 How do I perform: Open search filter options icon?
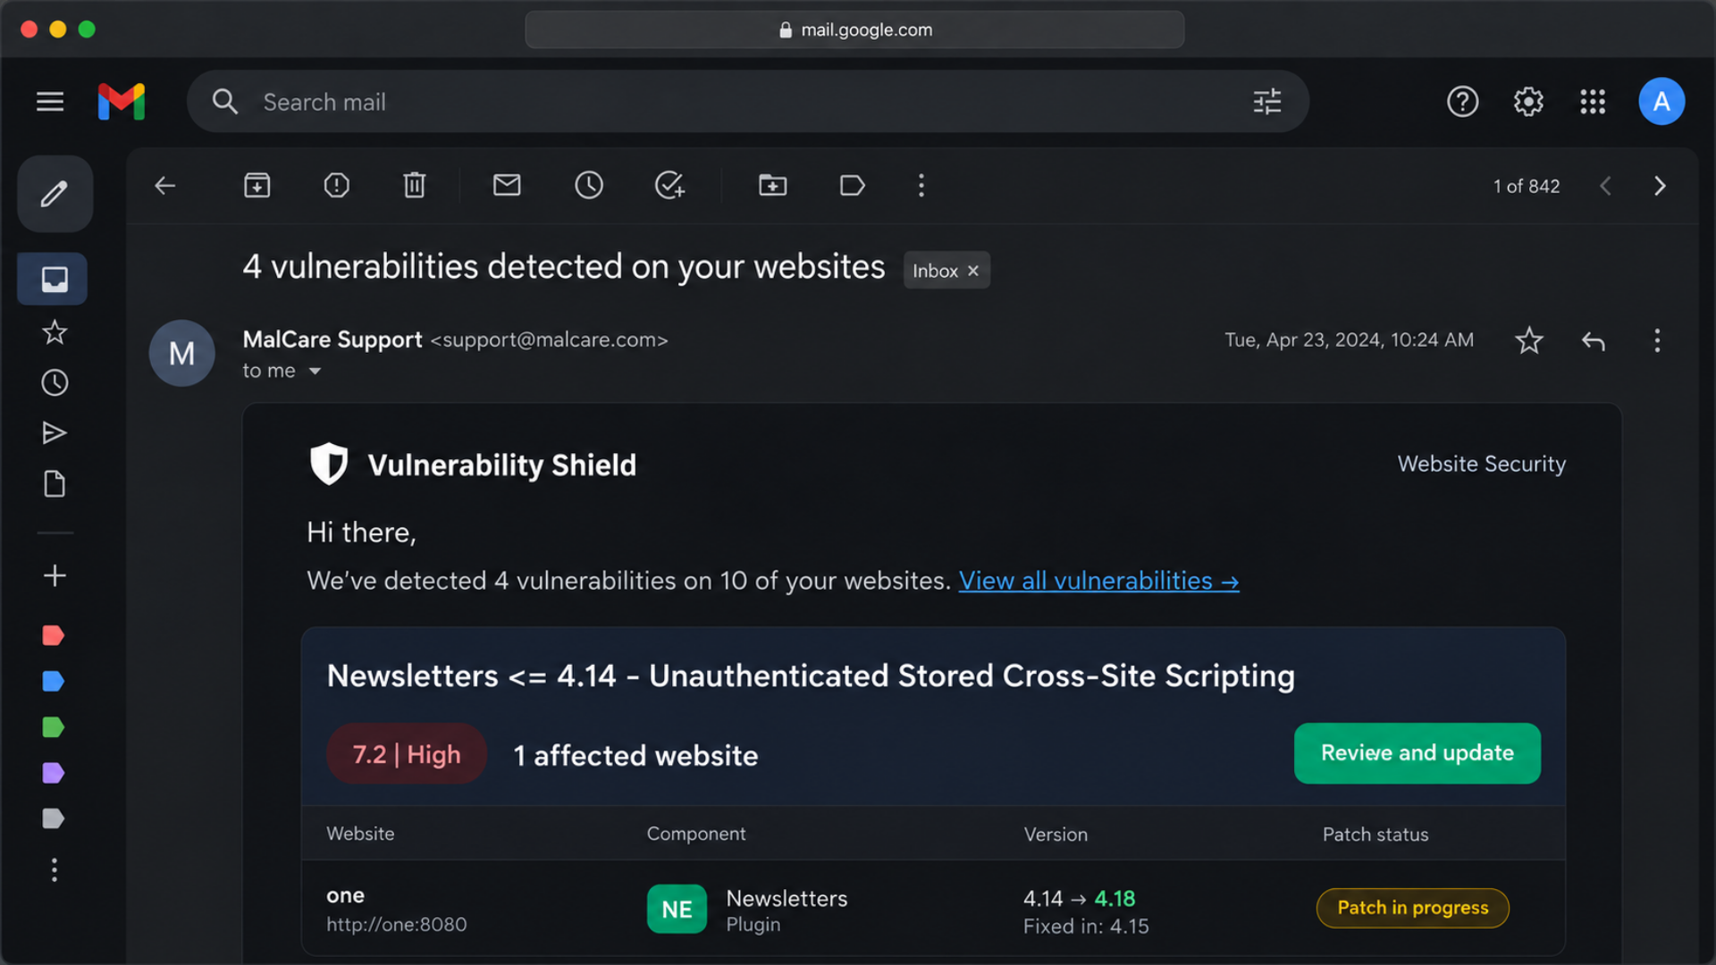point(1266,102)
